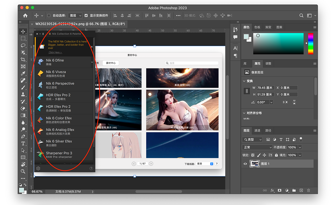The height and width of the screenshot is (205, 334).
Task: Toggle layer filtering switch on or off
Action: 301,139
